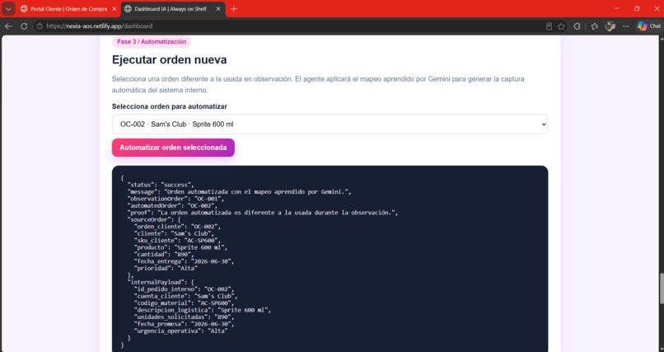664x352 pixels.
Task: Open immersive reader icon in address bar
Action: click(x=549, y=26)
